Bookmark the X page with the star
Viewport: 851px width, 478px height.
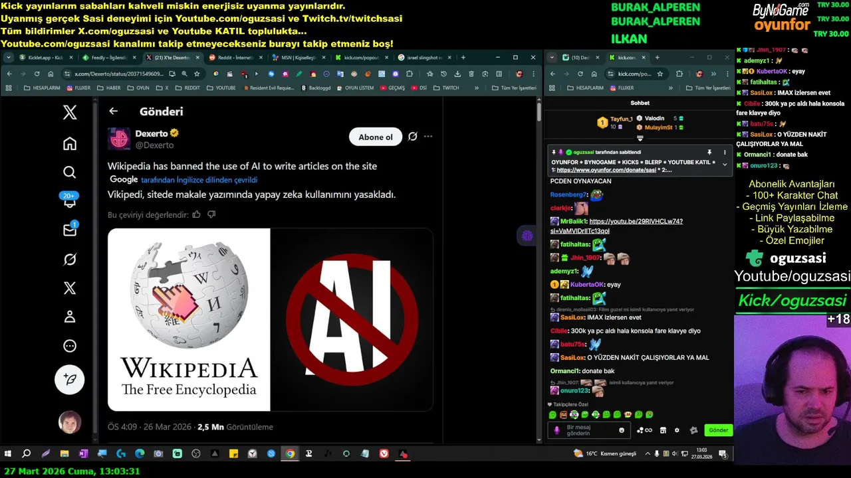(197, 74)
